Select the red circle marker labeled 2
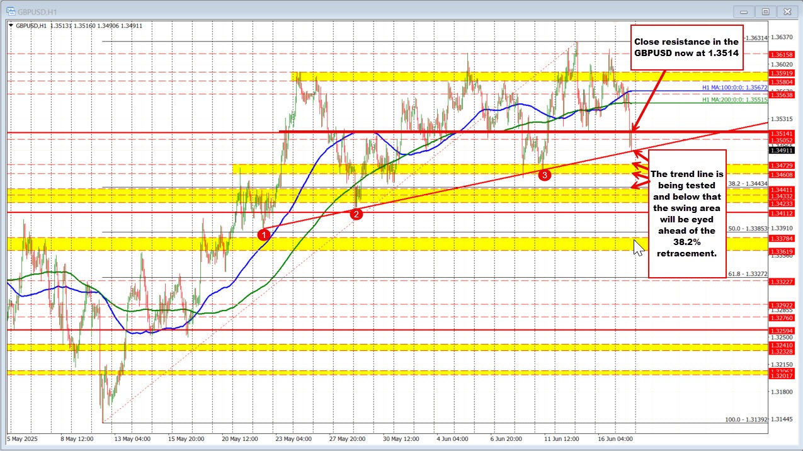Image resolution: width=803 pixels, height=451 pixels. click(356, 214)
